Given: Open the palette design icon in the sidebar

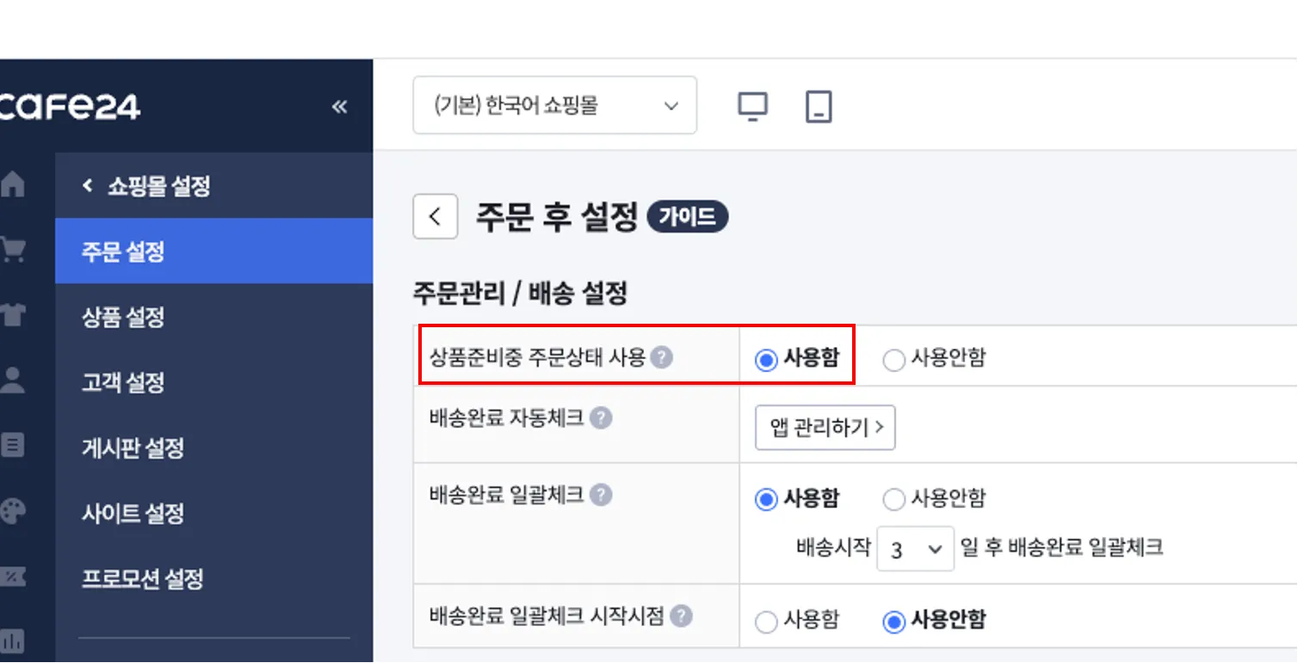Looking at the screenshot, I should coord(12,511).
